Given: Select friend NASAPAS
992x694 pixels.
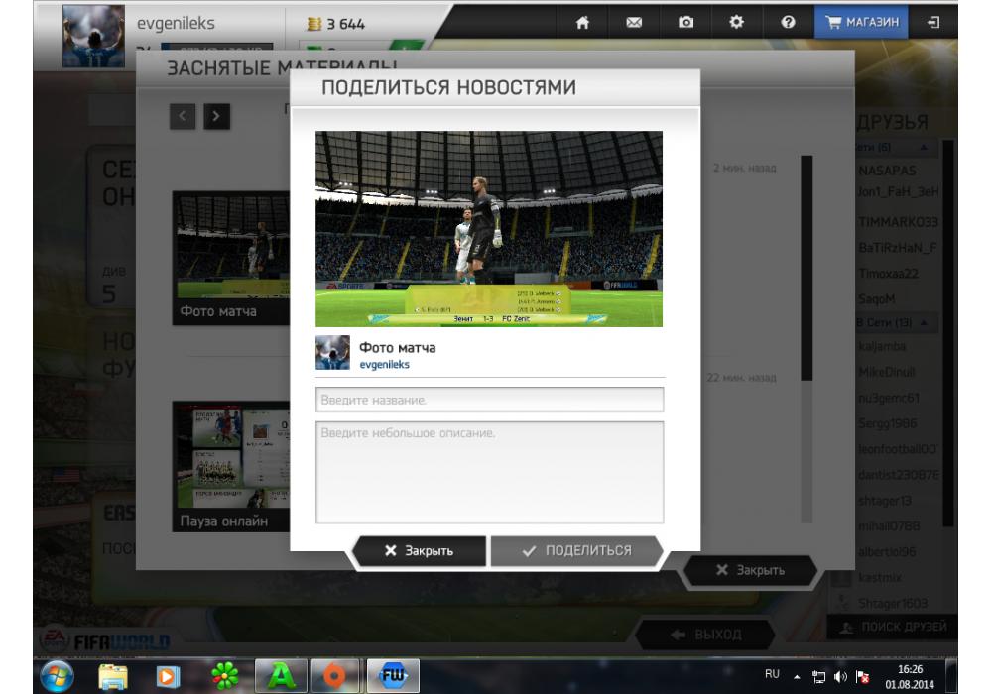Looking at the screenshot, I should pos(887,171).
